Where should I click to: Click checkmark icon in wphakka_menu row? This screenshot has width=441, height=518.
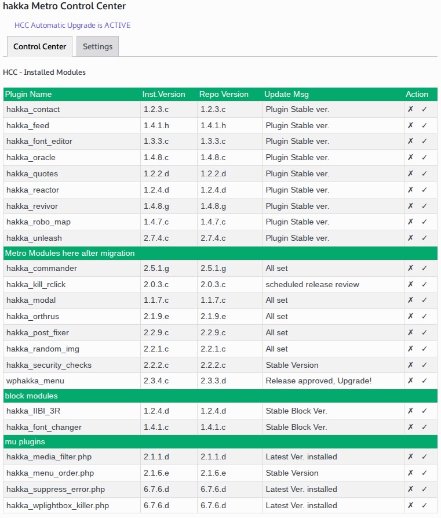coord(424,381)
